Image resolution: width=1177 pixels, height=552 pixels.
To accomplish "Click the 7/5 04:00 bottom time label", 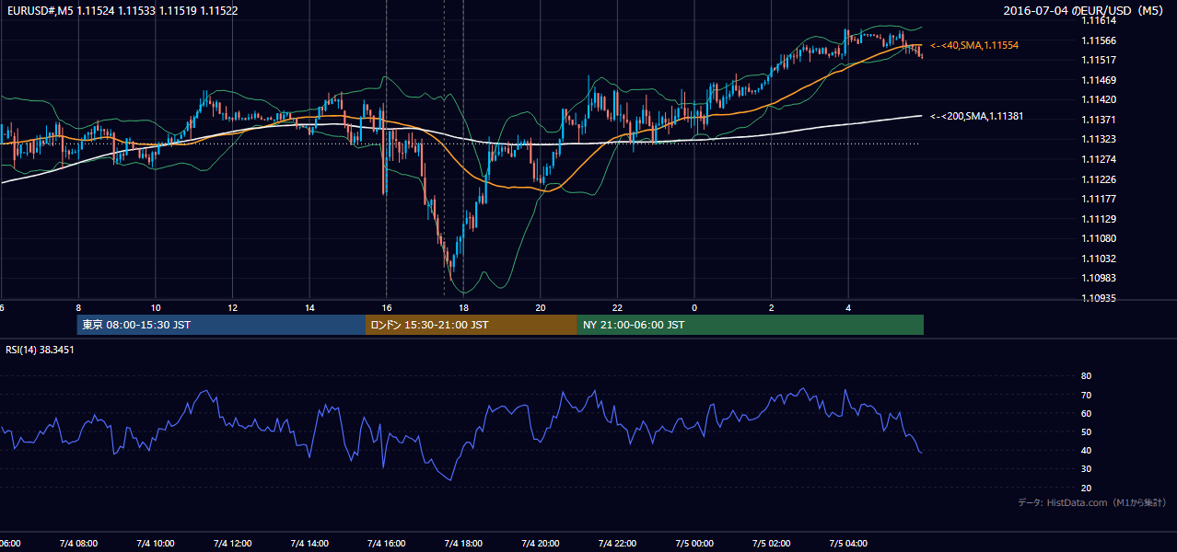I will coord(848,544).
